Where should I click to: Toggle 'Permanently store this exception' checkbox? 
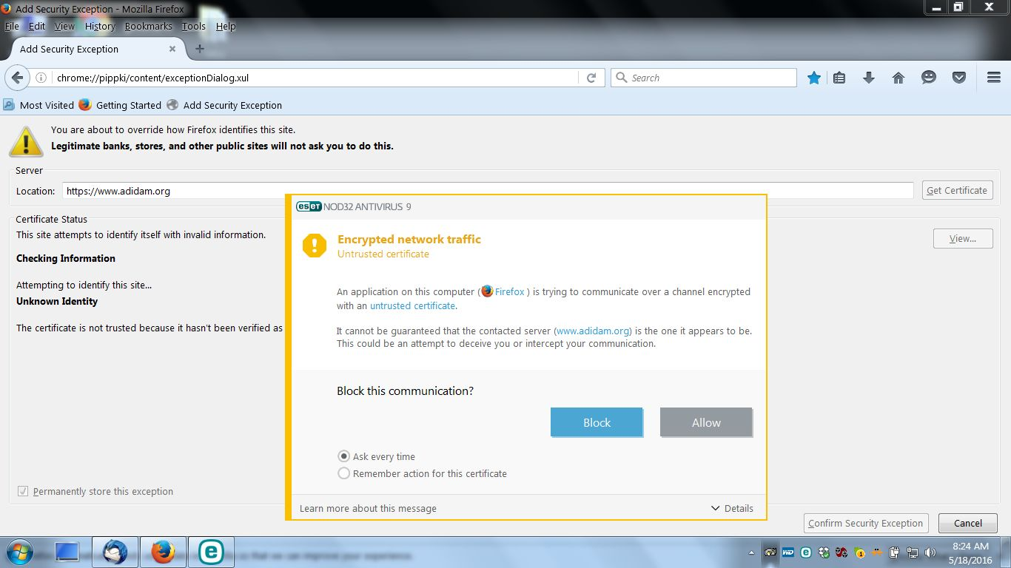[x=22, y=491]
